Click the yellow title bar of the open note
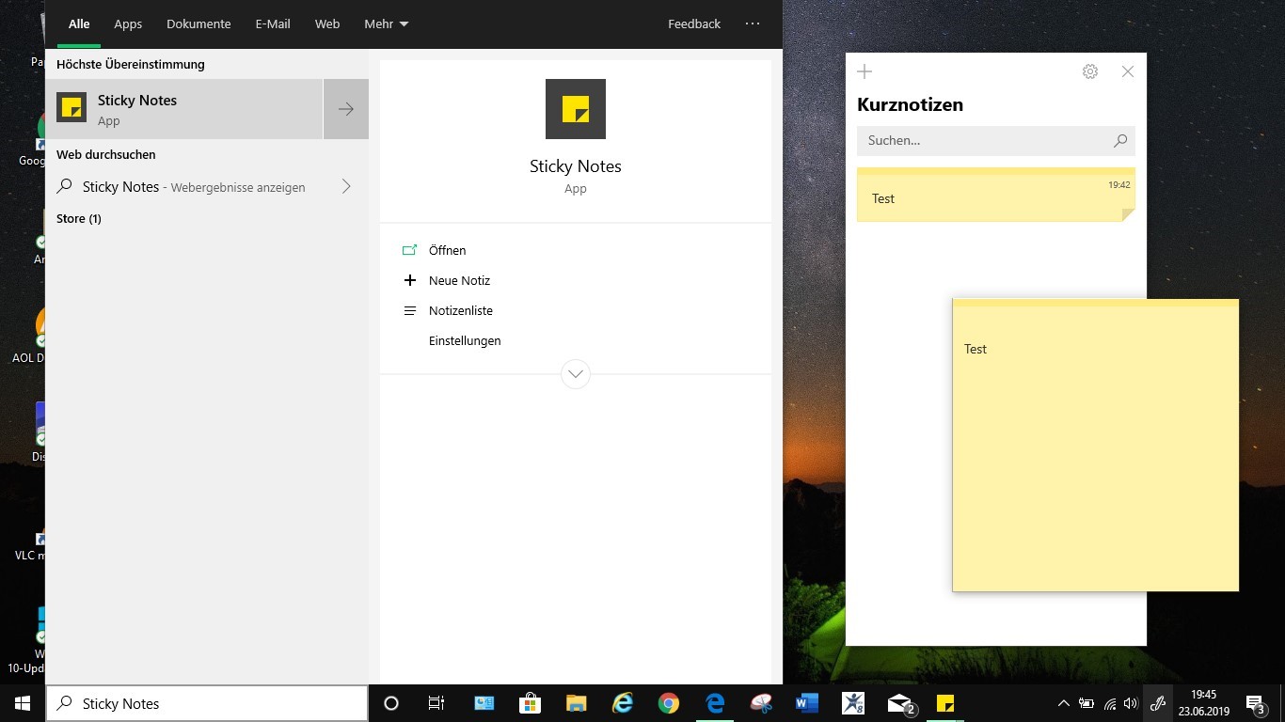Image resolution: width=1285 pixels, height=722 pixels. pos(1096,303)
